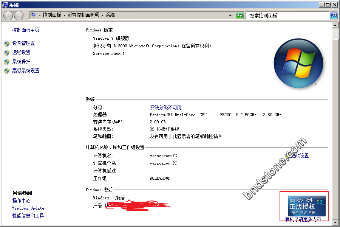This screenshot has height=227, width=340.
Task: Click the 更改设置 link
Action: click(x=300, y=155)
